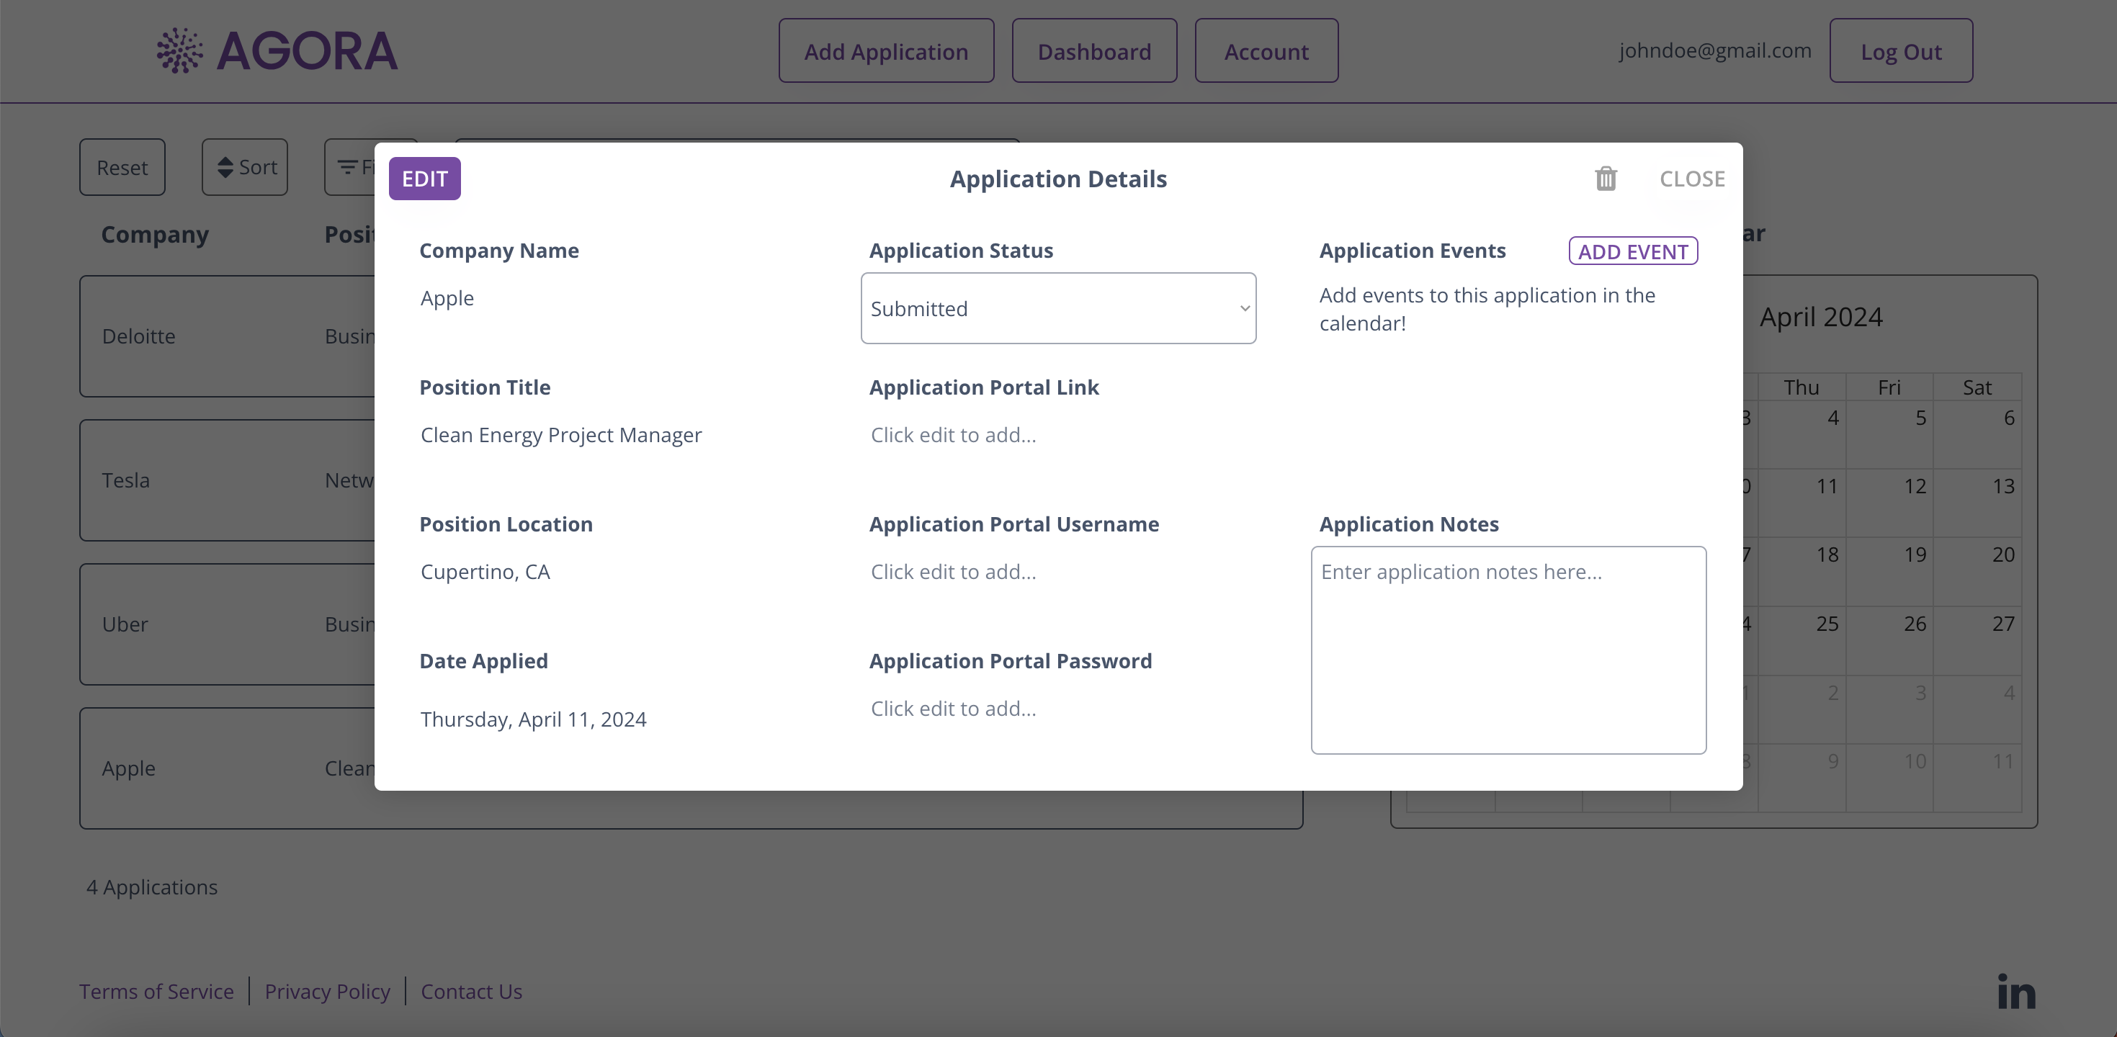The width and height of the screenshot is (2117, 1037).
Task: Click the Agora logo
Action: click(x=277, y=51)
